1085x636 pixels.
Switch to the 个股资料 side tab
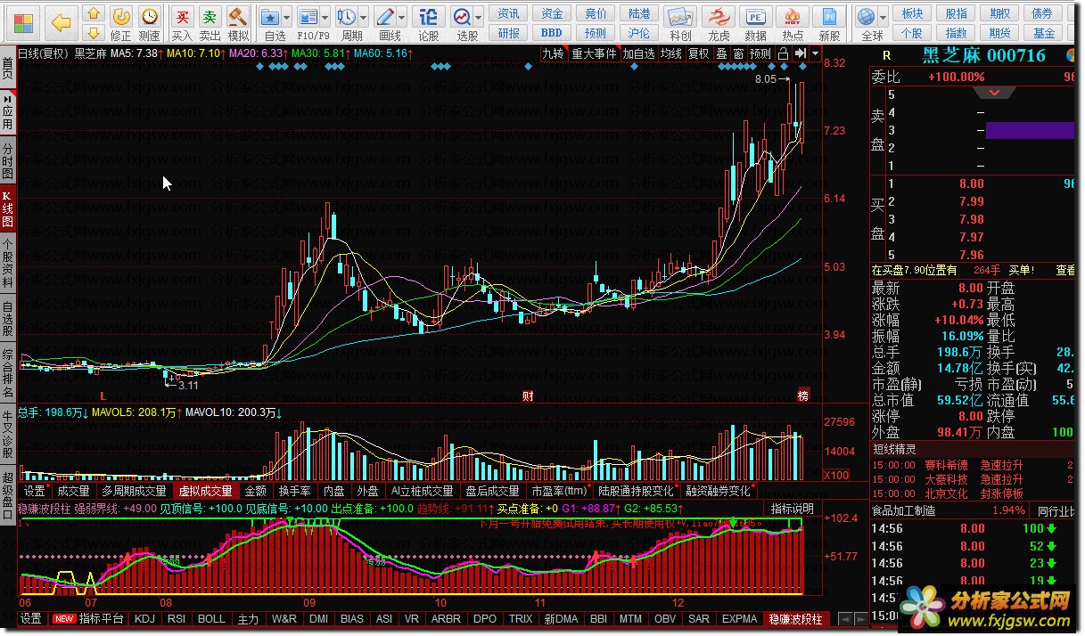point(8,263)
